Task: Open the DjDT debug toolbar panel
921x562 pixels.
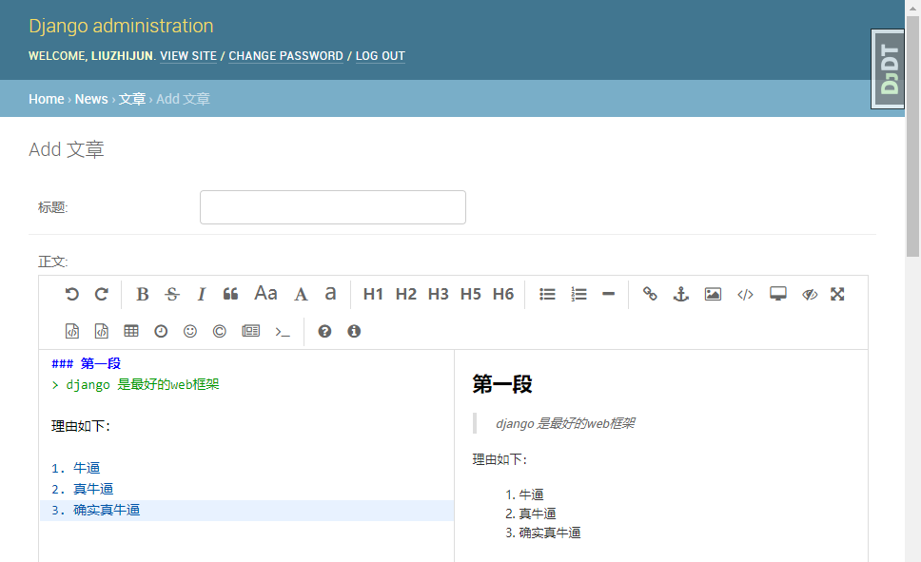Action: 888,68
